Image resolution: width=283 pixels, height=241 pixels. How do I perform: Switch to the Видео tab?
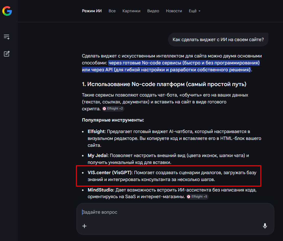pos(153,11)
